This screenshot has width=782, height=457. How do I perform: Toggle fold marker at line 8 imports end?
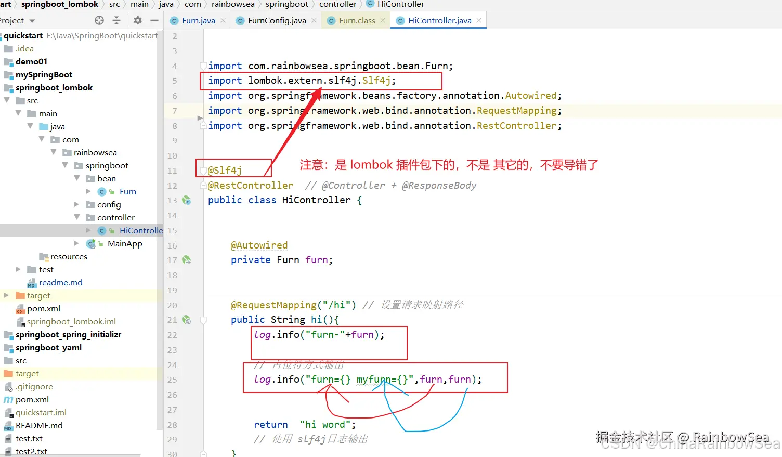point(203,126)
